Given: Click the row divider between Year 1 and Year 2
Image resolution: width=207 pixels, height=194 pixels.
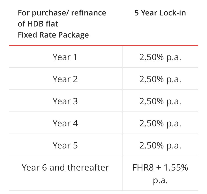Looking at the screenshot, I should point(104,68).
